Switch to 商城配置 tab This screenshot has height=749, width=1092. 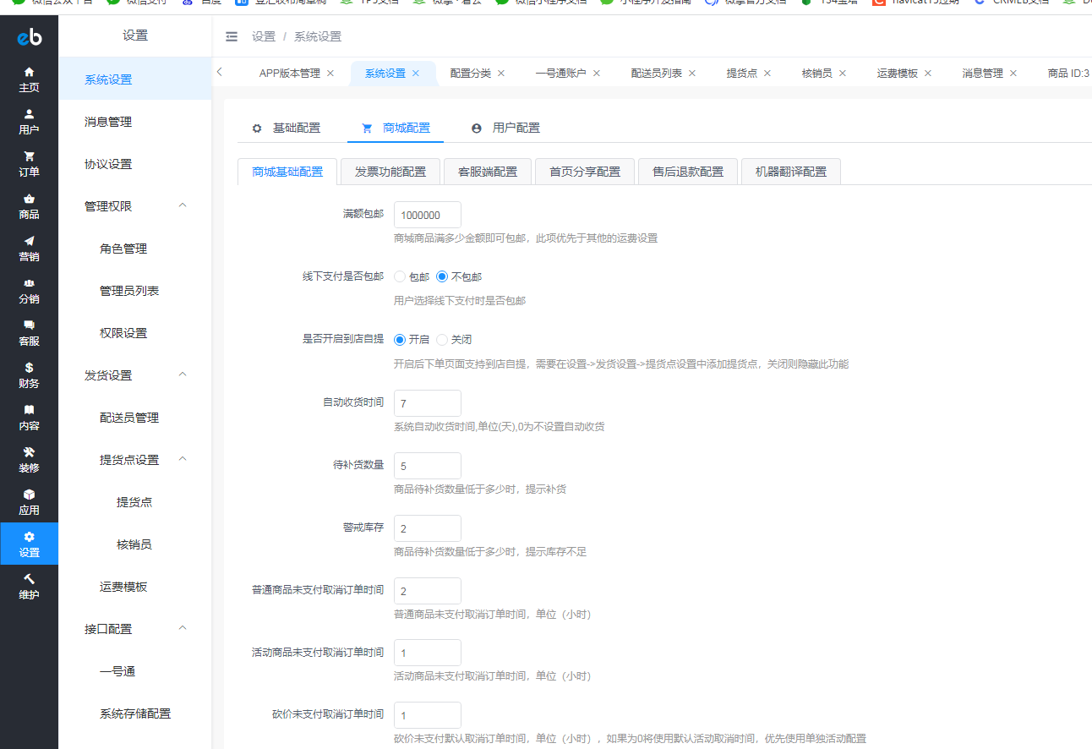click(396, 128)
